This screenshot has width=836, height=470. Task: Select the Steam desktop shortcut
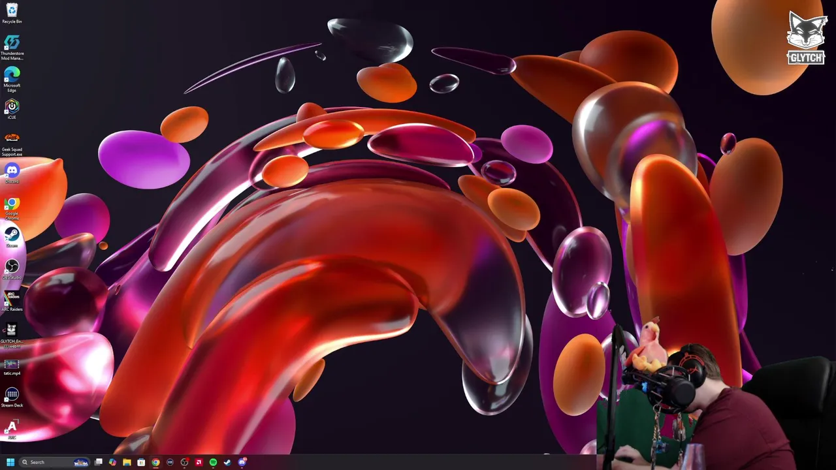(12, 237)
